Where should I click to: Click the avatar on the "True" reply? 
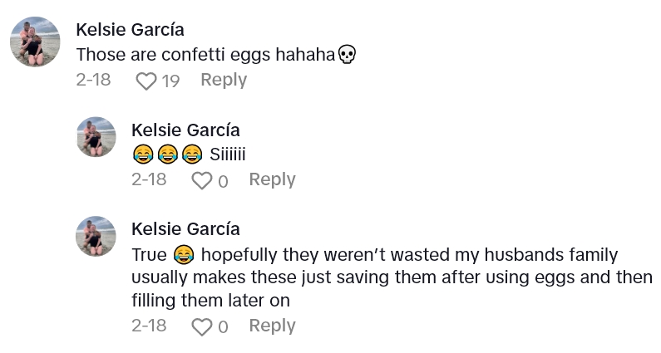[96, 237]
